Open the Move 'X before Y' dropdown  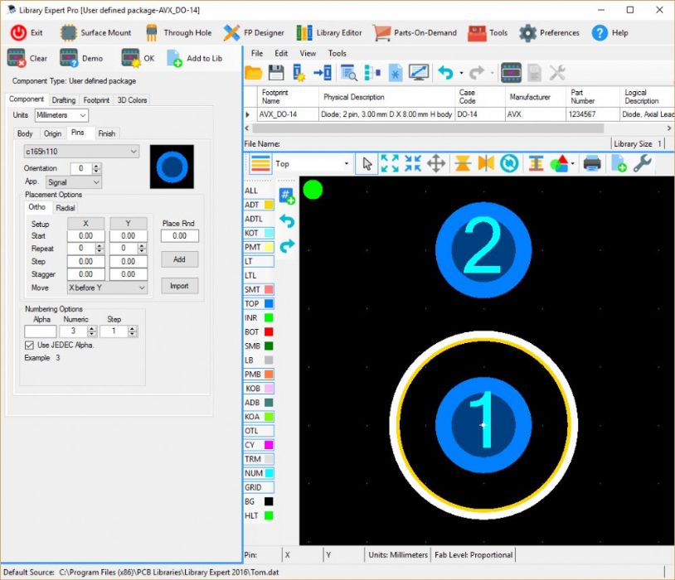(106, 288)
